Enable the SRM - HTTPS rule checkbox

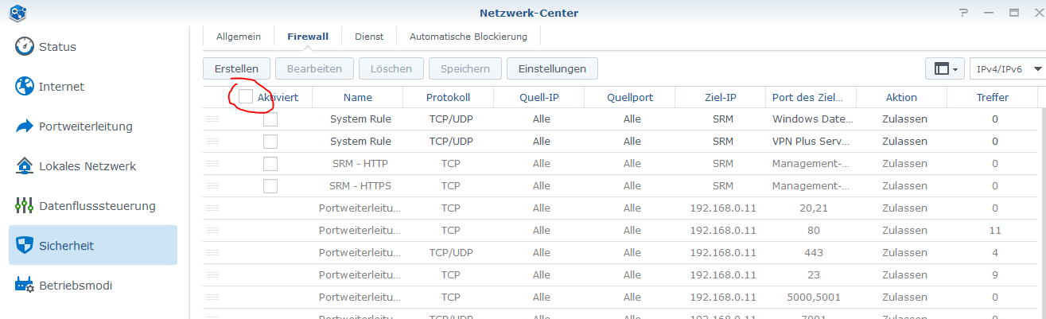270,186
